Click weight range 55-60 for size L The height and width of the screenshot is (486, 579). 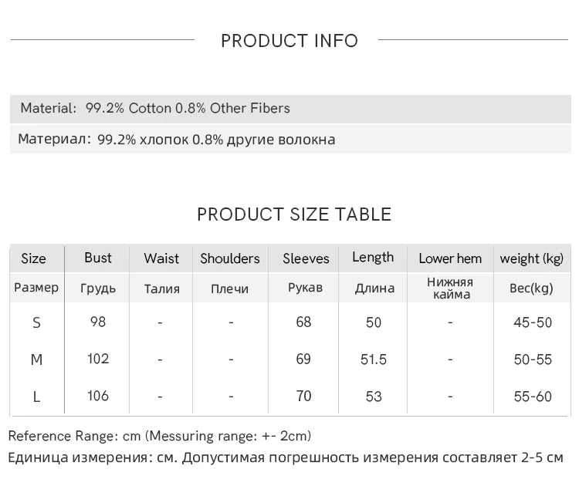tap(533, 397)
